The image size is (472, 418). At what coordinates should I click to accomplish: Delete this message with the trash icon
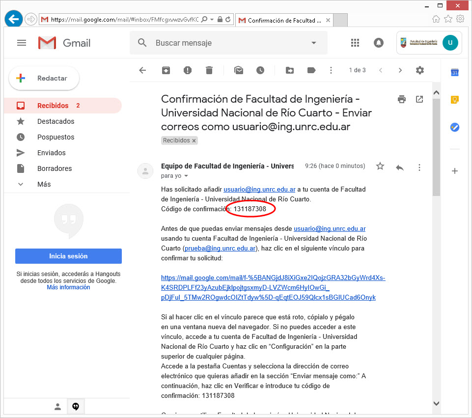(209, 70)
